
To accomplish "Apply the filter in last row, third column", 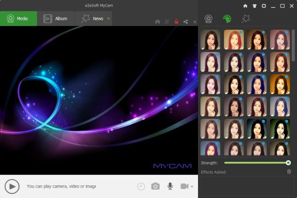I will click(257, 148).
